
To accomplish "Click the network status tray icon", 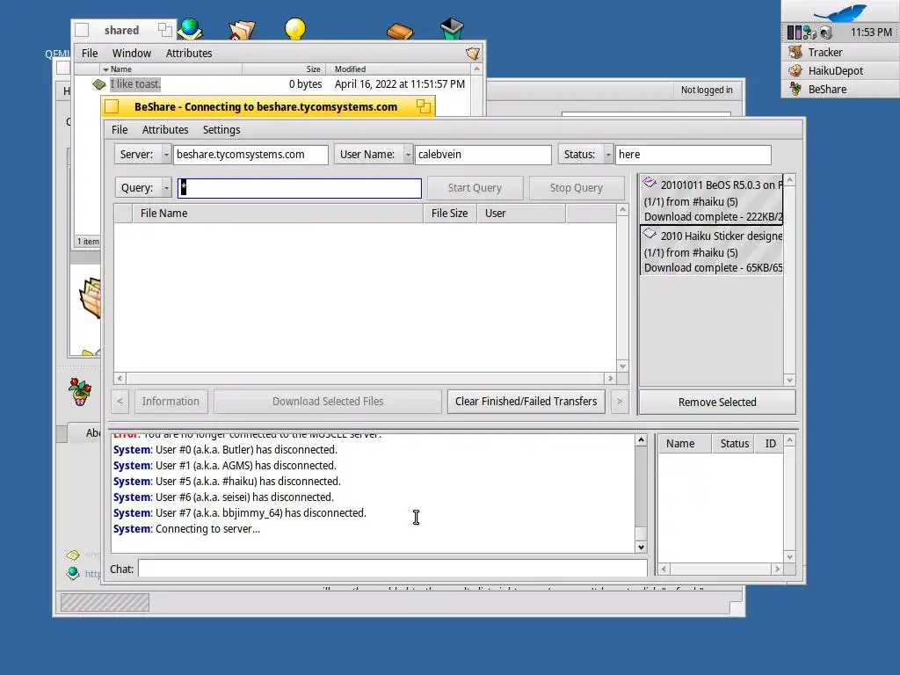I will pos(809,33).
